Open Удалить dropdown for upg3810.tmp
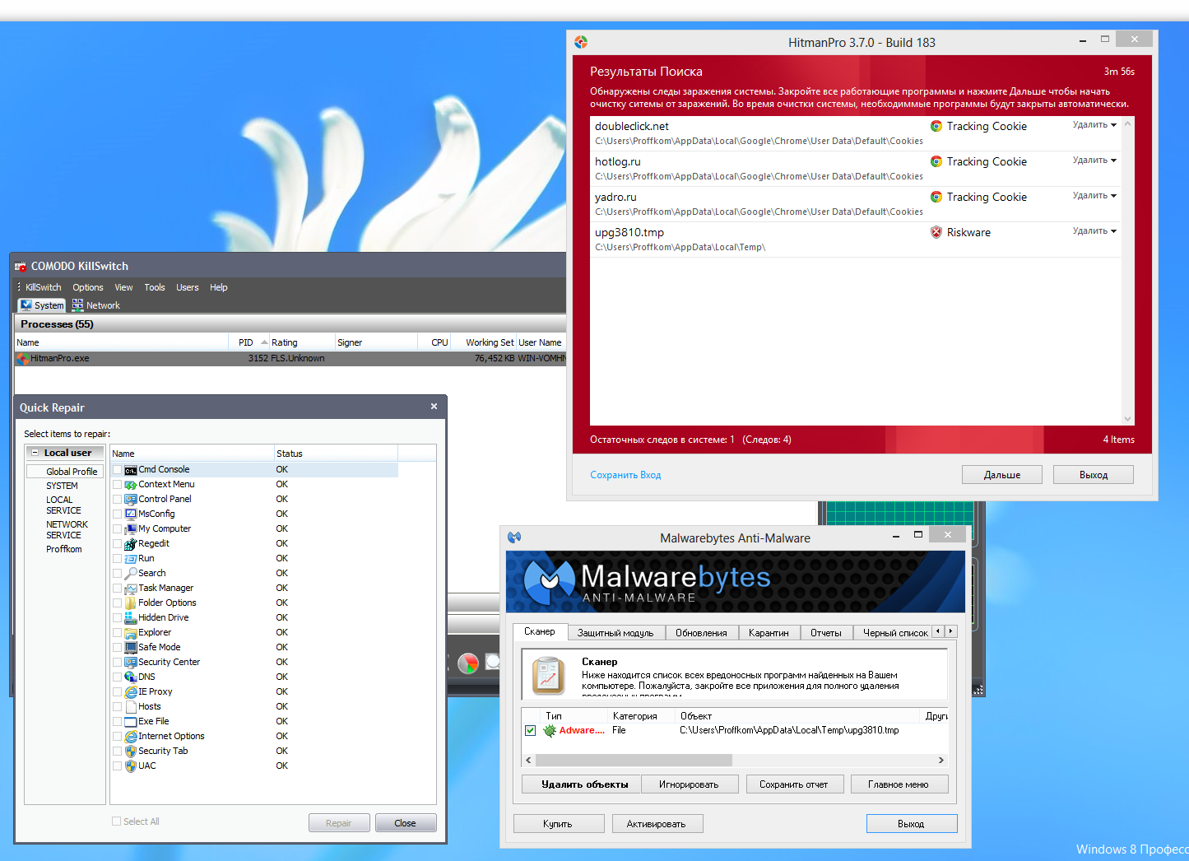 click(x=1094, y=231)
